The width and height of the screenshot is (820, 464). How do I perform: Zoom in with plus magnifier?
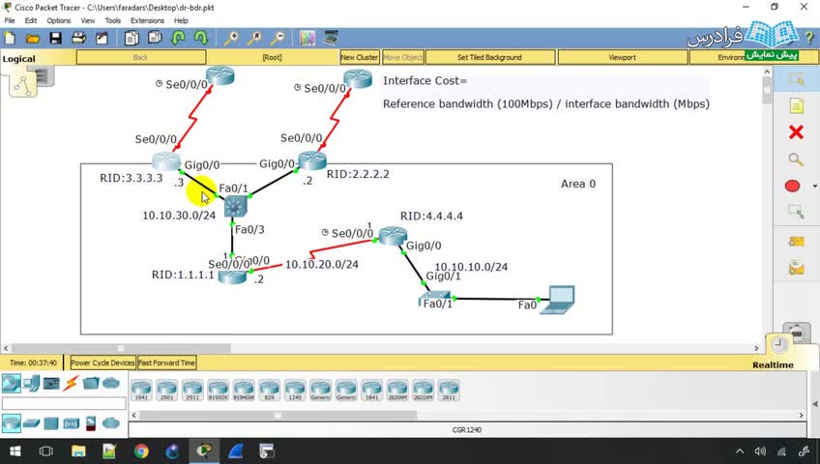(x=230, y=38)
